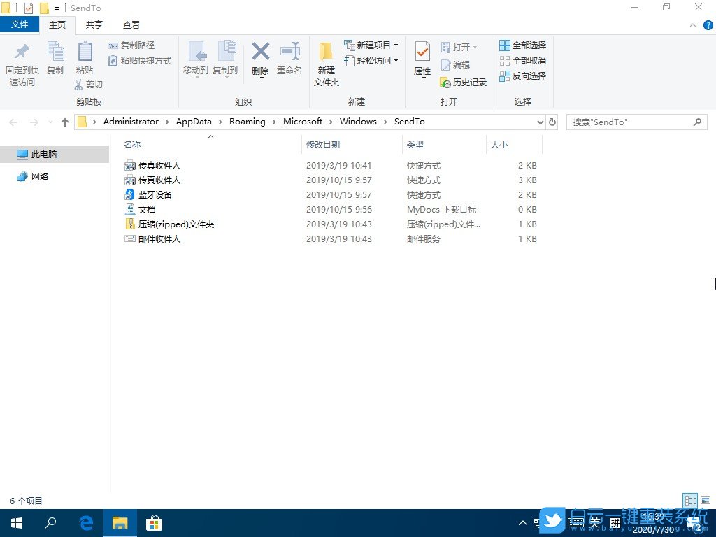The height and width of the screenshot is (537, 716).
Task: Navigate to the Microsoft breadcrumb folder
Action: point(303,121)
